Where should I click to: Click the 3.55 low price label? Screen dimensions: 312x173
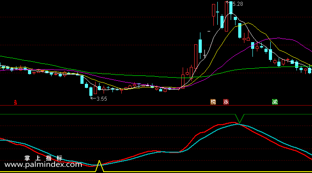[102, 99]
